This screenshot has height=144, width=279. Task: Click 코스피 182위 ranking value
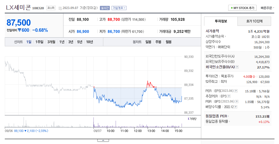tap(260, 37)
